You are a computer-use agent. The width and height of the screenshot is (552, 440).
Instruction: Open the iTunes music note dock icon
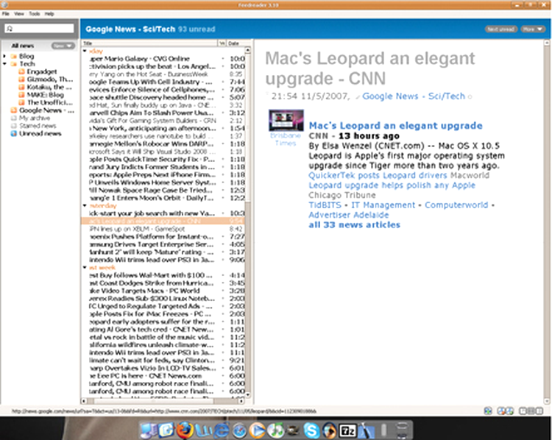pos(276,430)
